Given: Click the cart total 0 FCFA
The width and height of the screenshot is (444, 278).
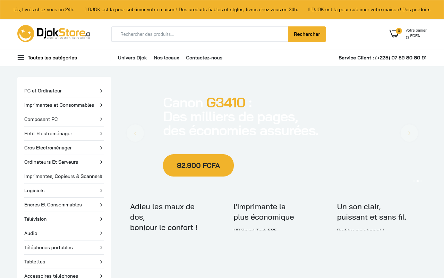Looking at the screenshot, I should 413,37.
